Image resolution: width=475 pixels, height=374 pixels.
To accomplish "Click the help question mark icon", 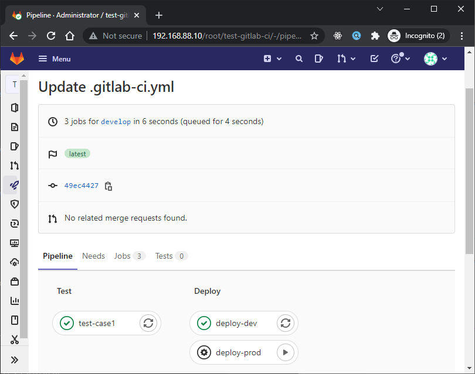I will click(x=396, y=59).
